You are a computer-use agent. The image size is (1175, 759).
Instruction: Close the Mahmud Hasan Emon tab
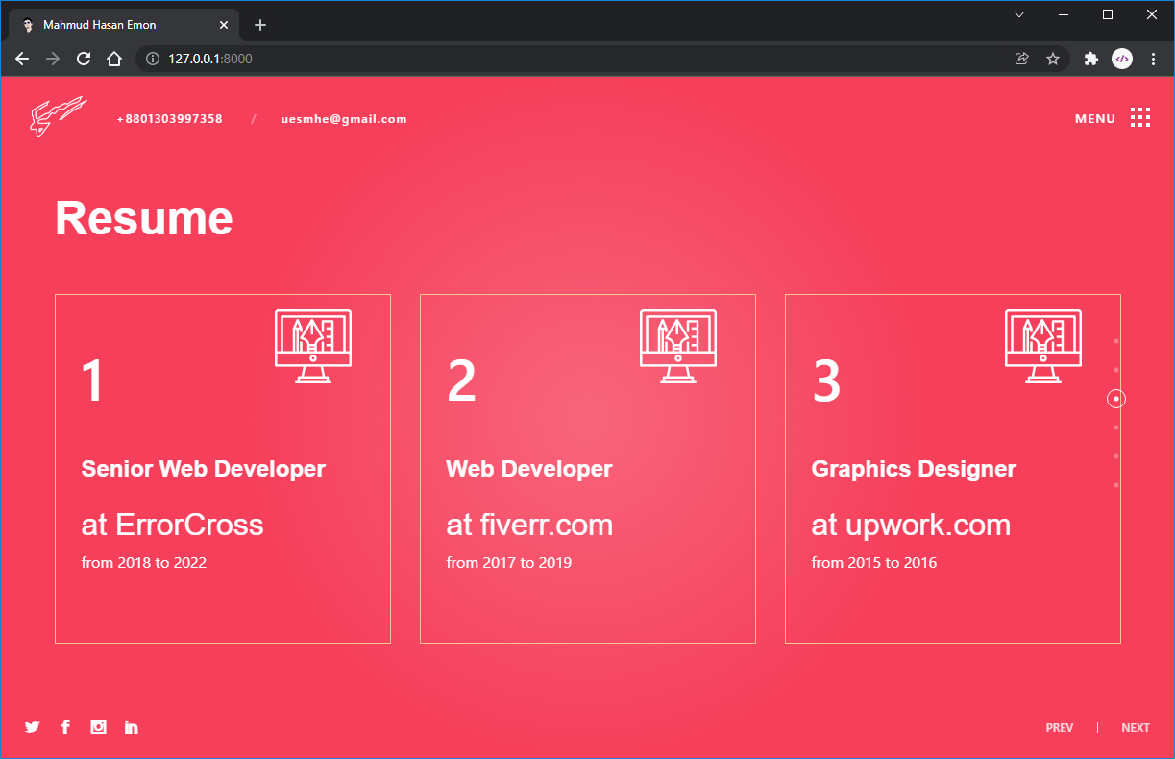click(224, 25)
